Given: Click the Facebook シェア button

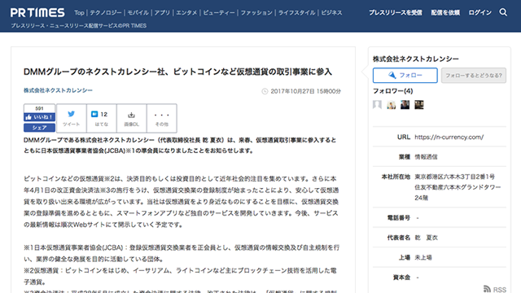Looking at the screenshot, I should pos(39,128).
